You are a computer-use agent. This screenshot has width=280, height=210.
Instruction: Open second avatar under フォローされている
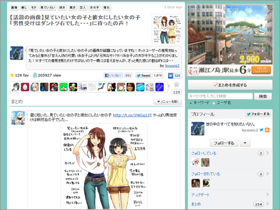tap(206, 183)
